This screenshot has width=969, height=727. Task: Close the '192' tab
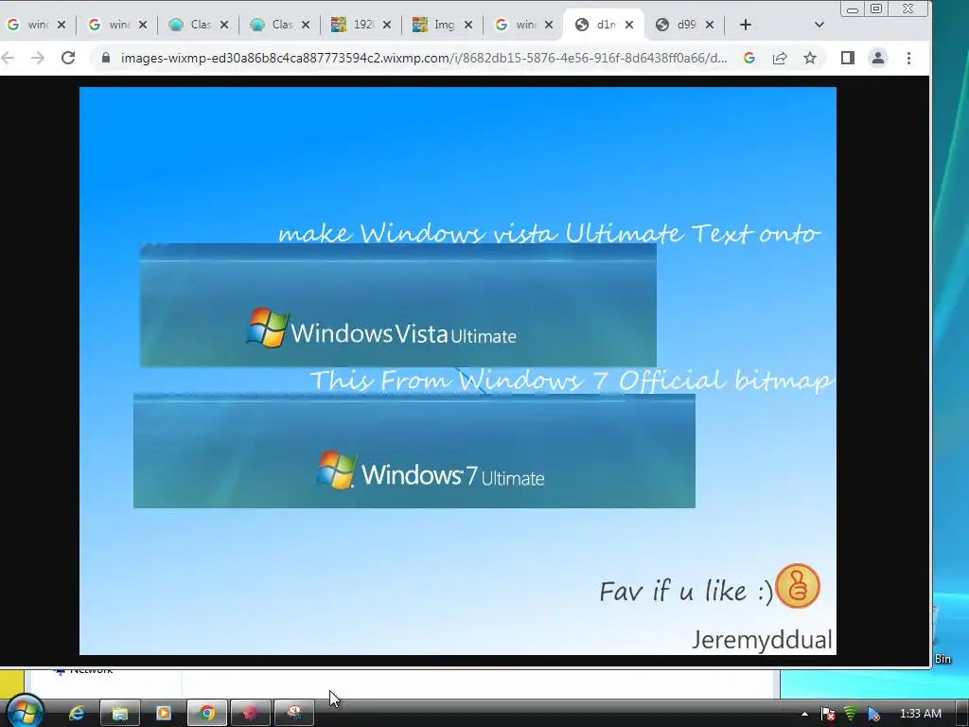click(386, 25)
